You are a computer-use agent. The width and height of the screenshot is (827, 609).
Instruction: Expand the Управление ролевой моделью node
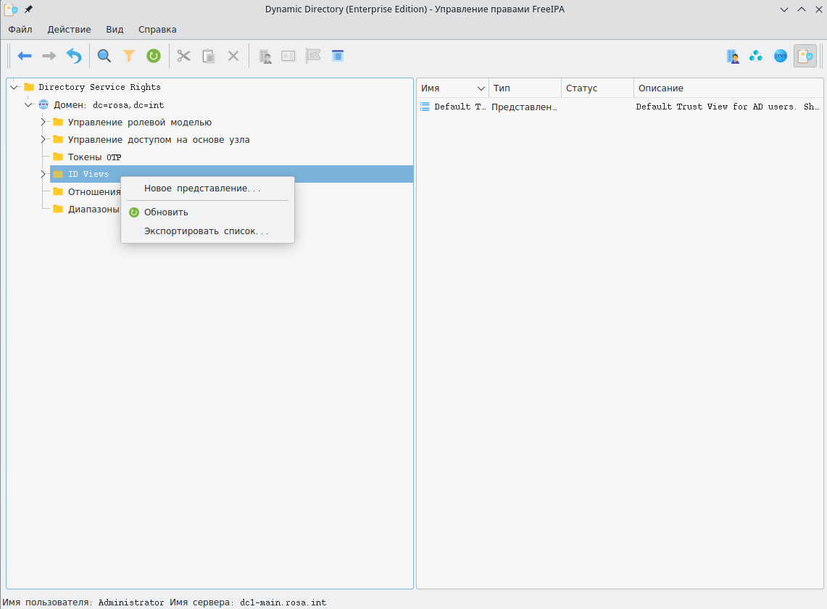point(43,122)
